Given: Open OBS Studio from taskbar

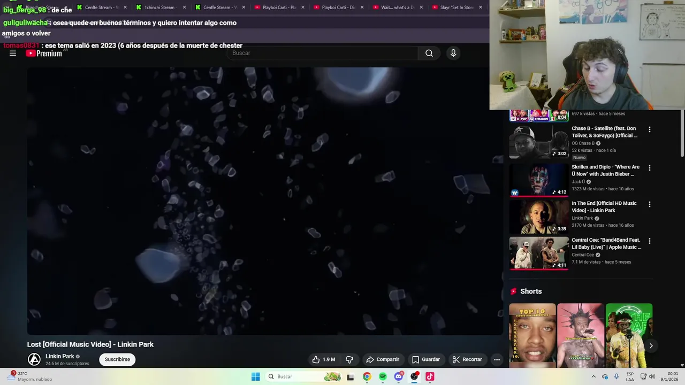Looking at the screenshot, I should 414,376.
